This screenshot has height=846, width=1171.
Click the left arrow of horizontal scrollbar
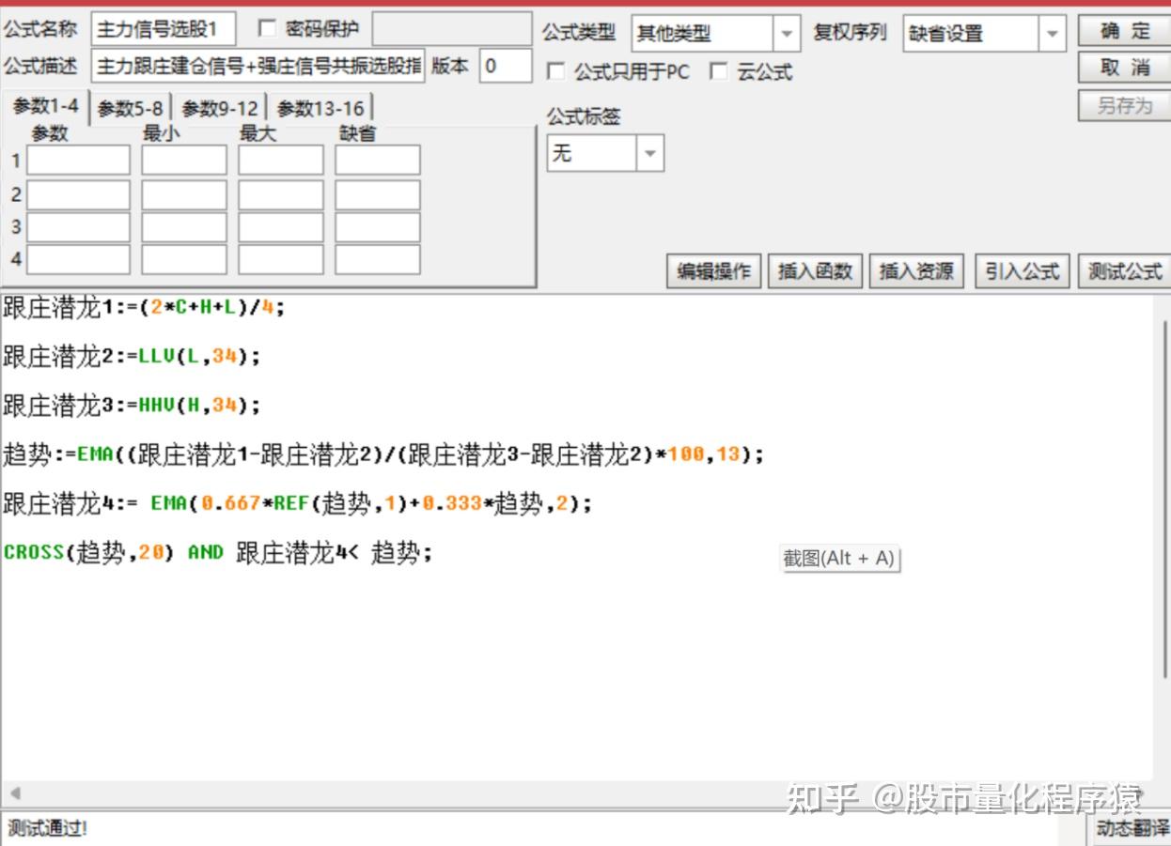14,792
